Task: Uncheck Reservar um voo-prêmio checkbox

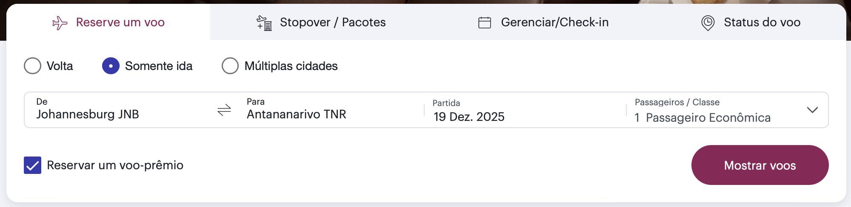Action: coord(32,165)
